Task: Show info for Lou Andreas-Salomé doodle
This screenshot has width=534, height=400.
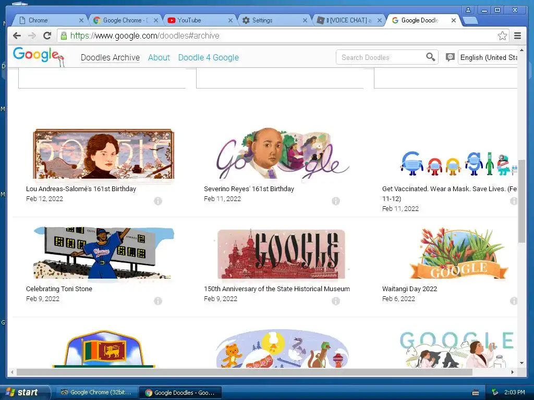Action: pos(158,201)
